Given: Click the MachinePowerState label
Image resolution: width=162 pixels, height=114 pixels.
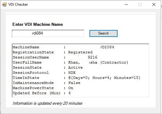Looking at the screenshot, I should (x=33, y=88).
